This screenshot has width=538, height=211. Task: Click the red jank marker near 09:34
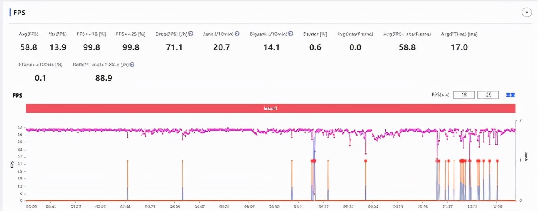pos(366,161)
